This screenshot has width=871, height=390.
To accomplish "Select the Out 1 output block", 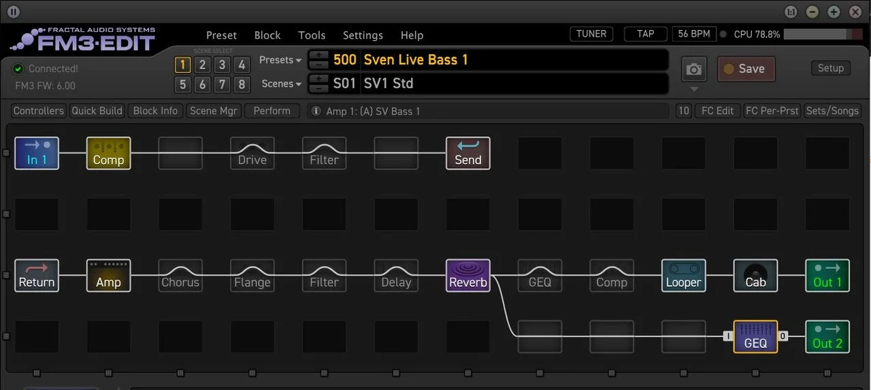I will pos(827,276).
